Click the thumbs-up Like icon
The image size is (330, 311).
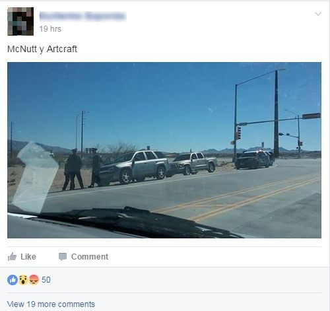tap(12, 257)
